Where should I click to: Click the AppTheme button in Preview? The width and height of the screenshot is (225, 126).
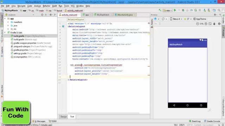(200, 19)
